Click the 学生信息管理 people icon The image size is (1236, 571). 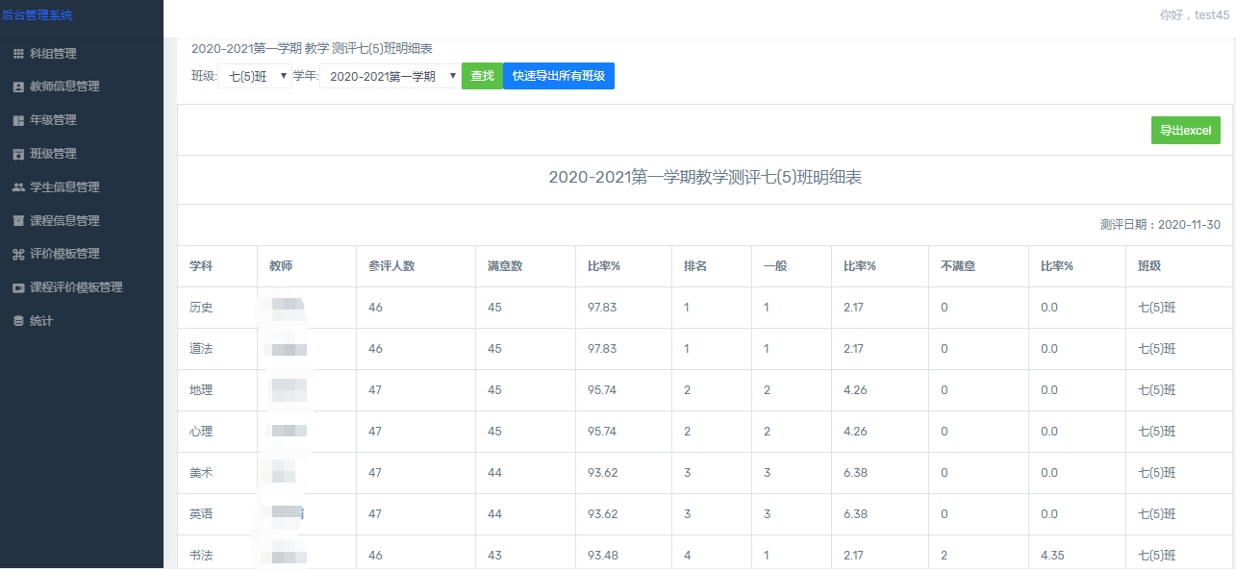[x=17, y=187]
